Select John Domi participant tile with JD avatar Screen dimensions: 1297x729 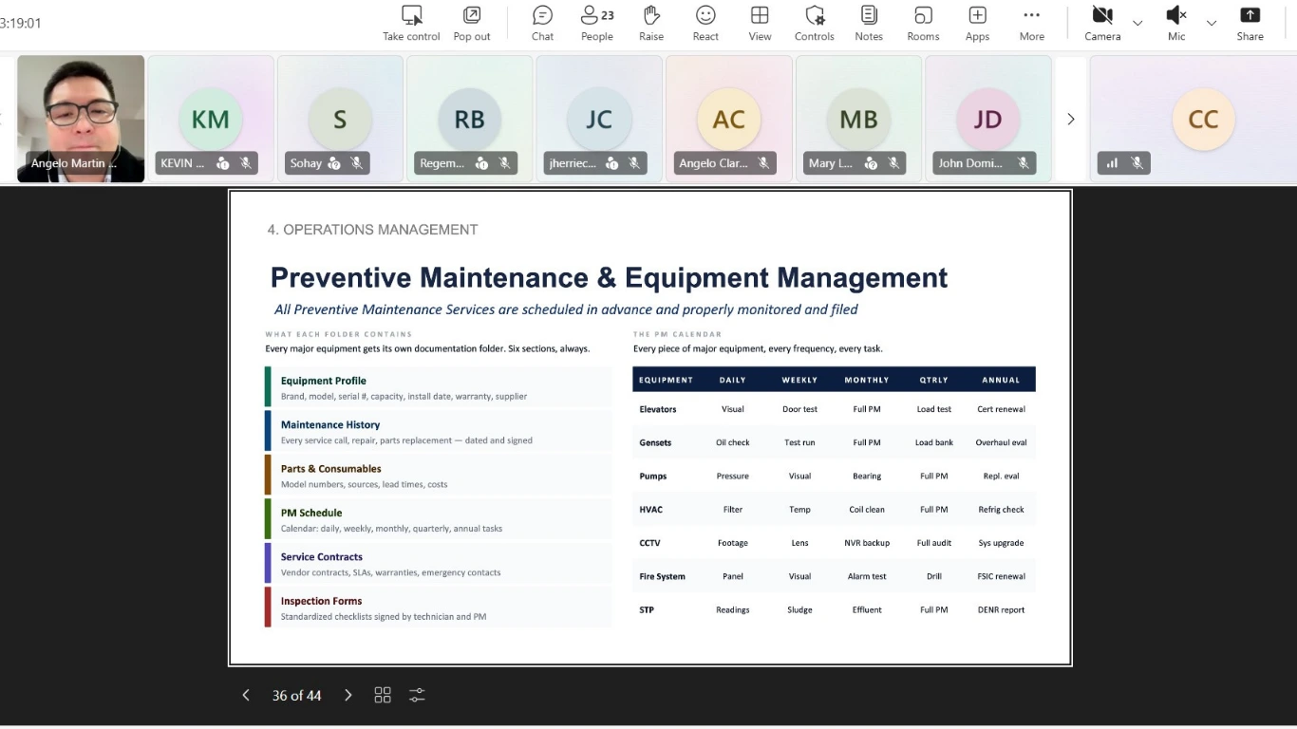tap(987, 119)
